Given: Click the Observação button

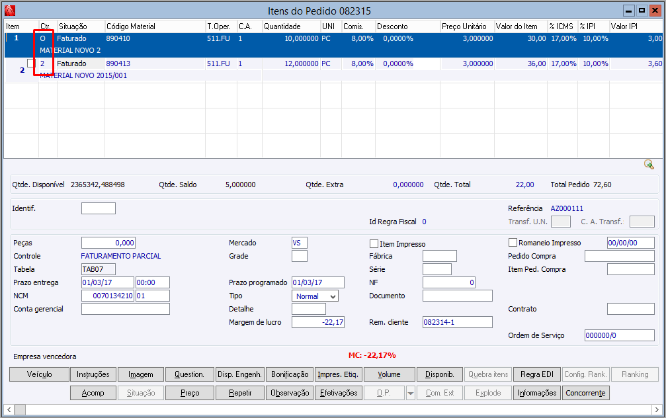Looking at the screenshot, I should coord(289,393).
